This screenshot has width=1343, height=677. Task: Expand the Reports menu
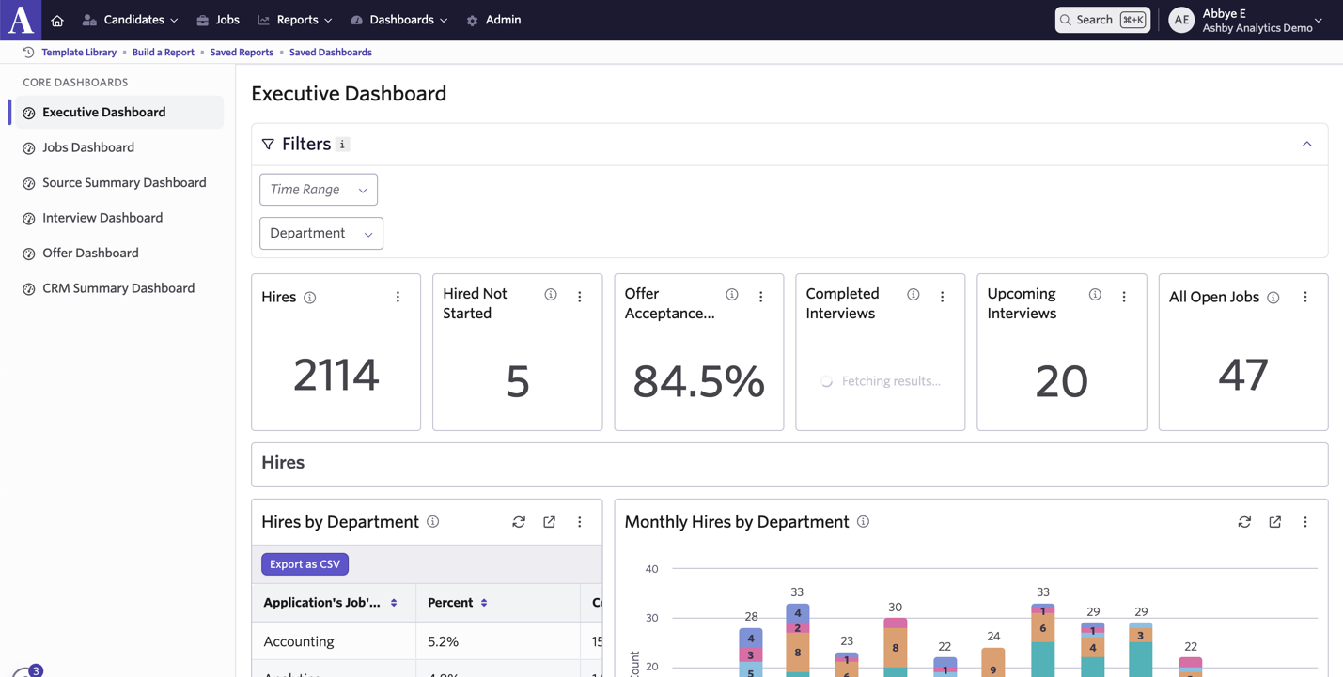tap(295, 20)
